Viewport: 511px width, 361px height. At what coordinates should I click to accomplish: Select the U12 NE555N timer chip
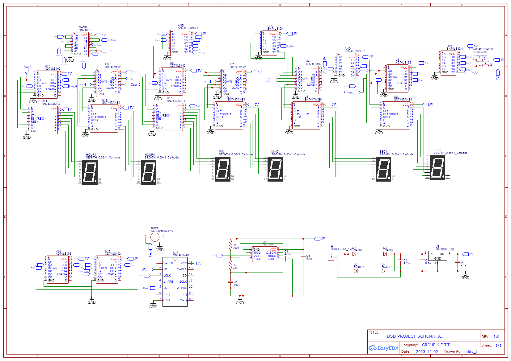264,254
